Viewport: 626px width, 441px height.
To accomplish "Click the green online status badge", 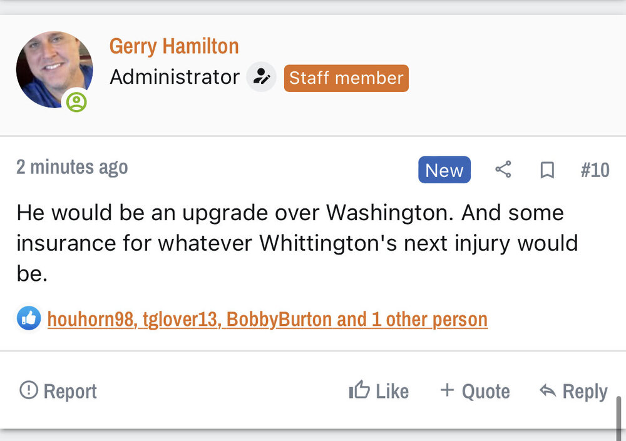I will click(76, 102).
